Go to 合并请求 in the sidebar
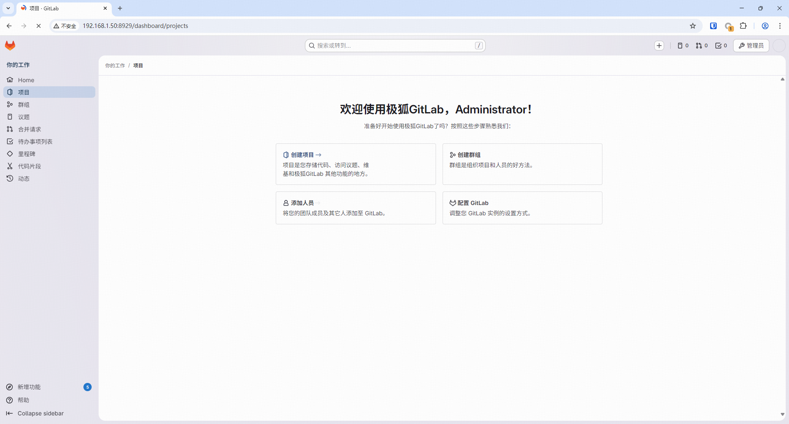This screenshot has height=424, width=789. pyautogui.click(x=49, y=129)
